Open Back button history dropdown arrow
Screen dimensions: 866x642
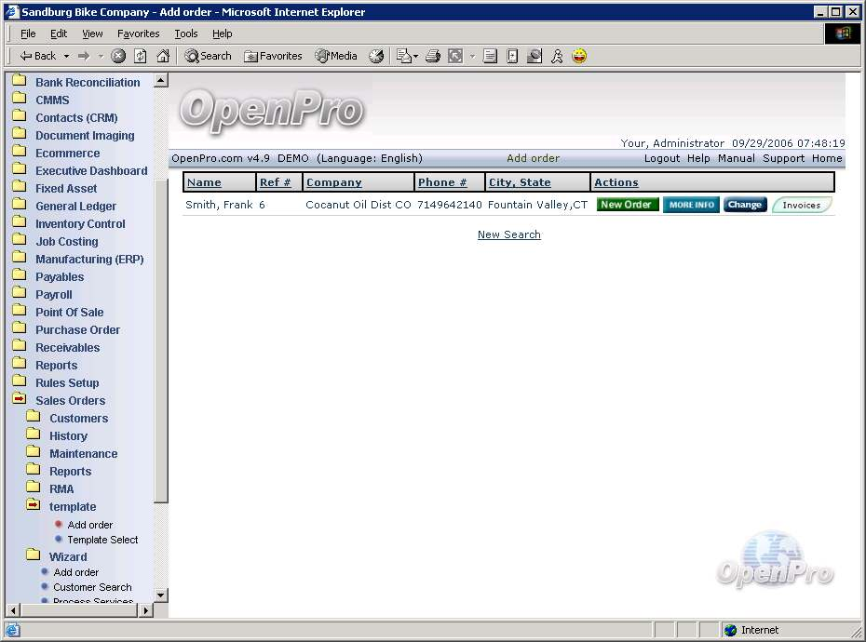[x=66, y=56]
